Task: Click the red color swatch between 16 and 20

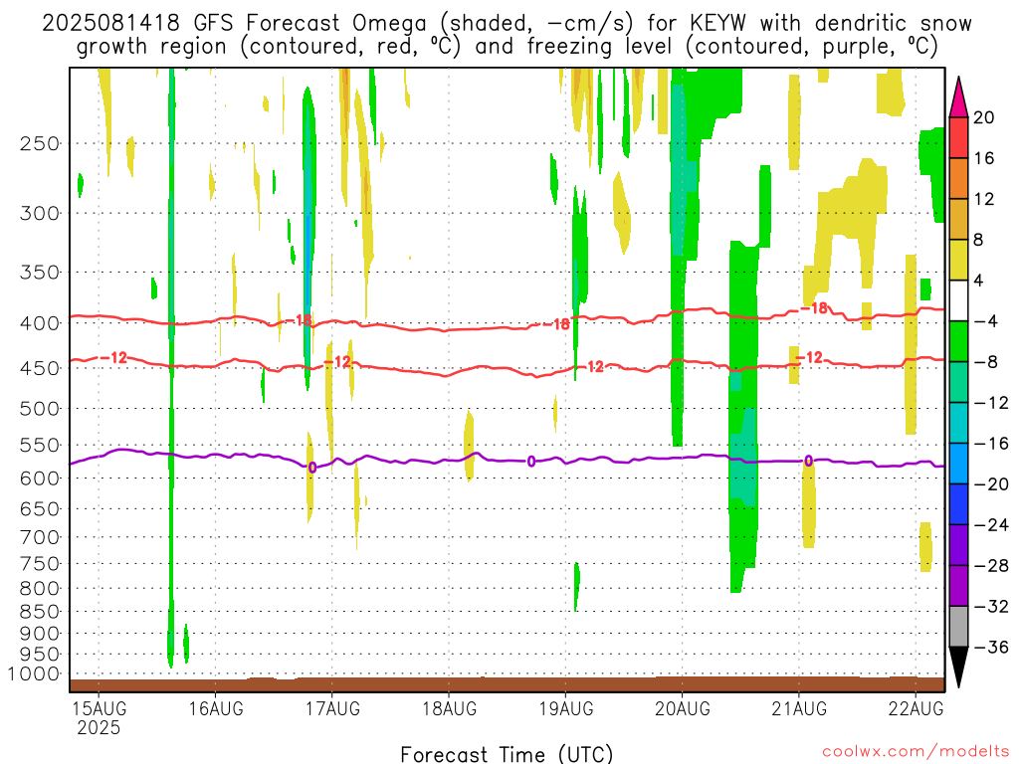Action: (x=958, y=137)
